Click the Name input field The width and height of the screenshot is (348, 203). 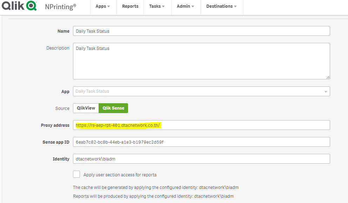pos(201,31)
